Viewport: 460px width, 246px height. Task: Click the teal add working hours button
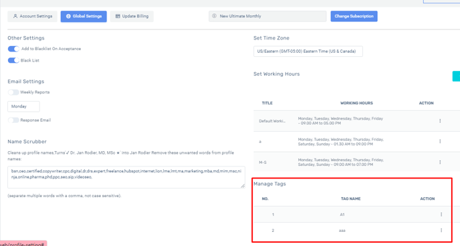pos(456,76)
